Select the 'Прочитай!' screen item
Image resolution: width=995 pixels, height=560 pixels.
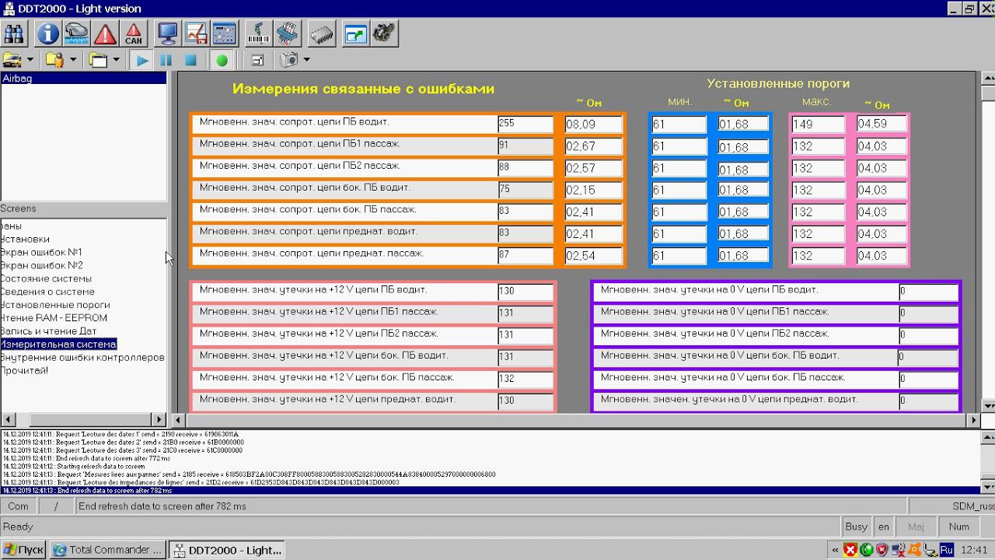[x=25, y=371]
